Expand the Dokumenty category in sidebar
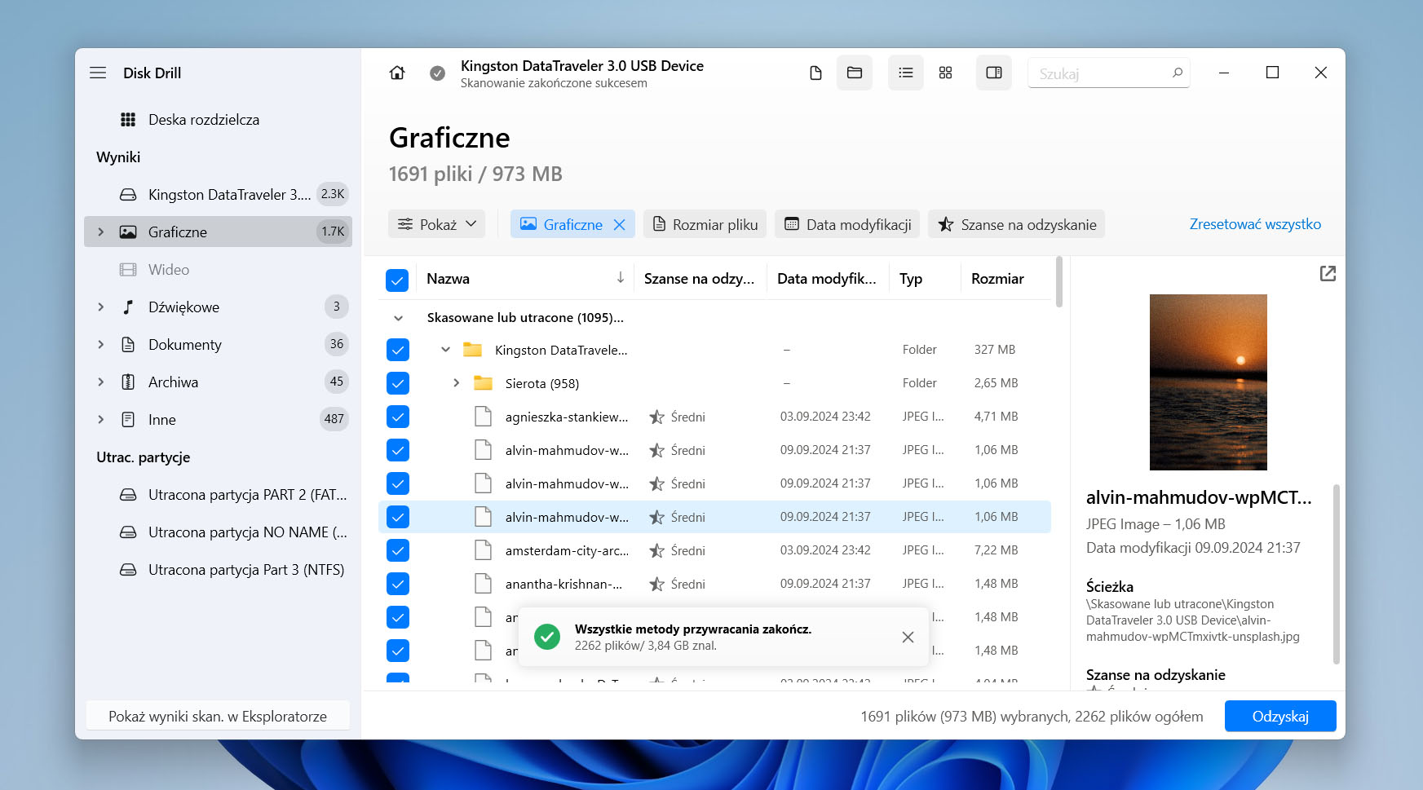 tap(101, 345)
